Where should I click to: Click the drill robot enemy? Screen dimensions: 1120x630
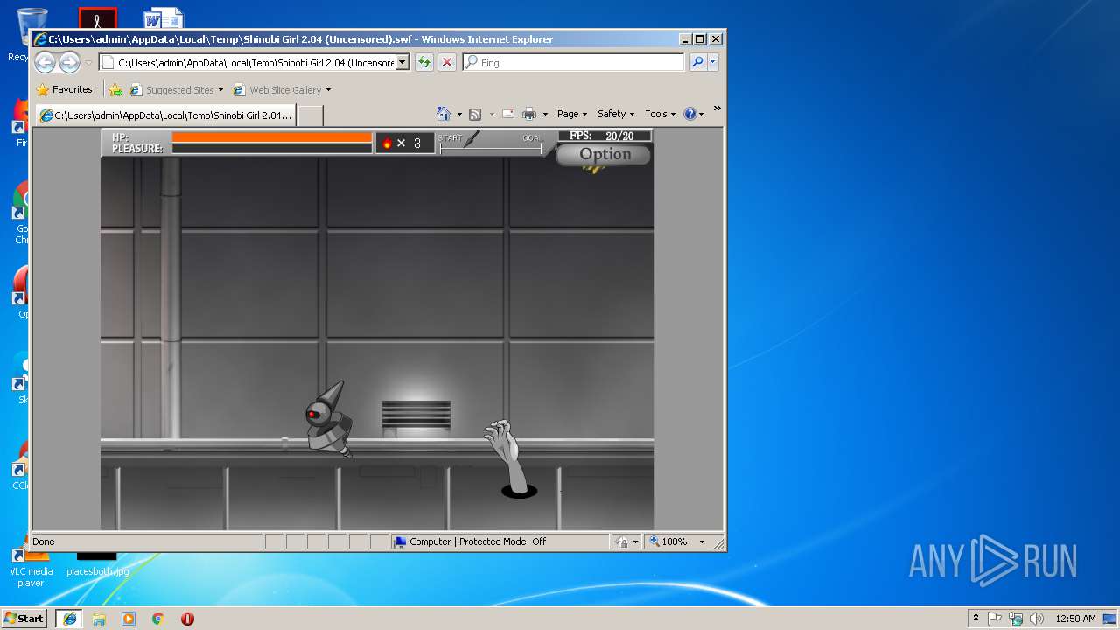(330, 418)
